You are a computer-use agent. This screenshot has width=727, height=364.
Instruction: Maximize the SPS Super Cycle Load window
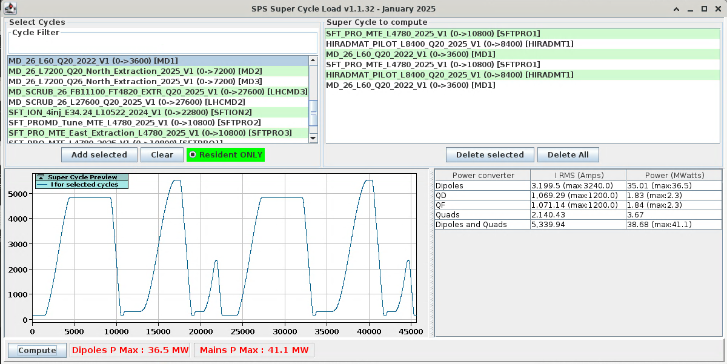tap(704, 9)
